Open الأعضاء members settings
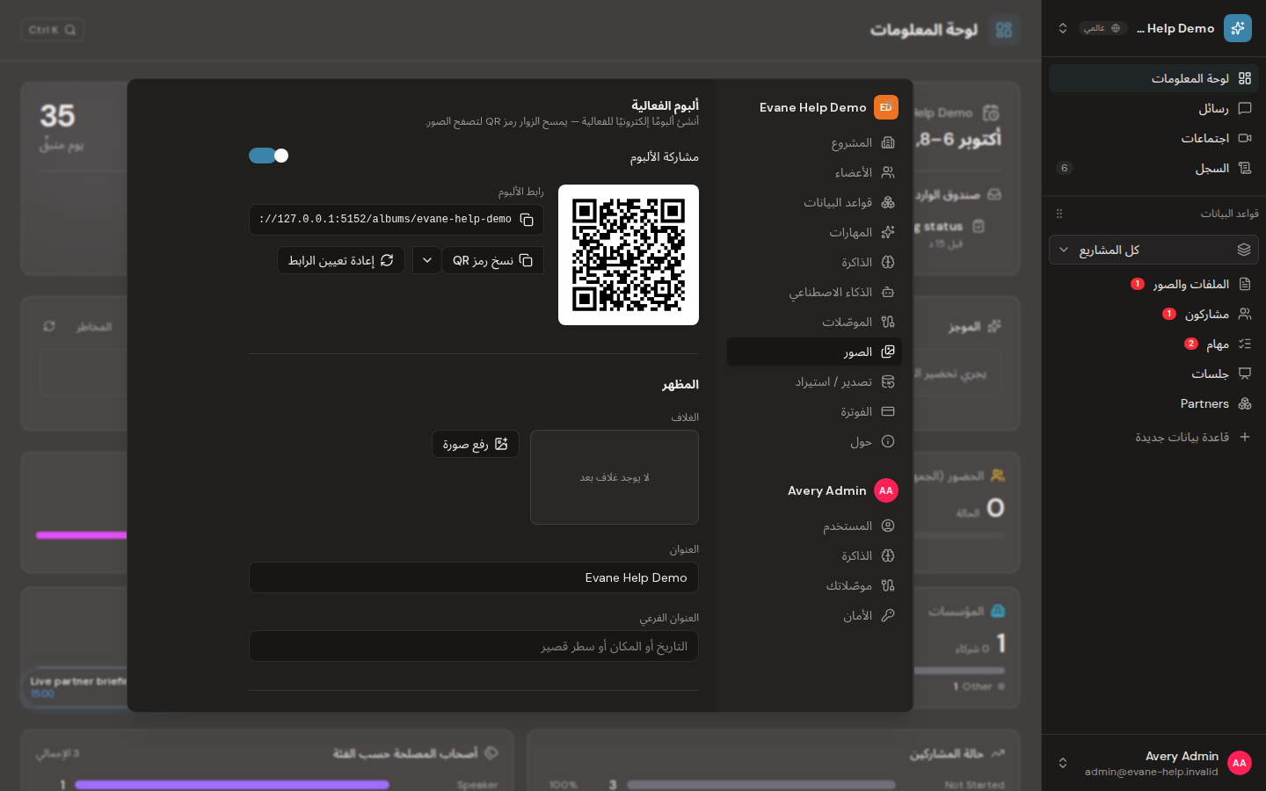The image size is (1266, 791). [x=814, y=172]
